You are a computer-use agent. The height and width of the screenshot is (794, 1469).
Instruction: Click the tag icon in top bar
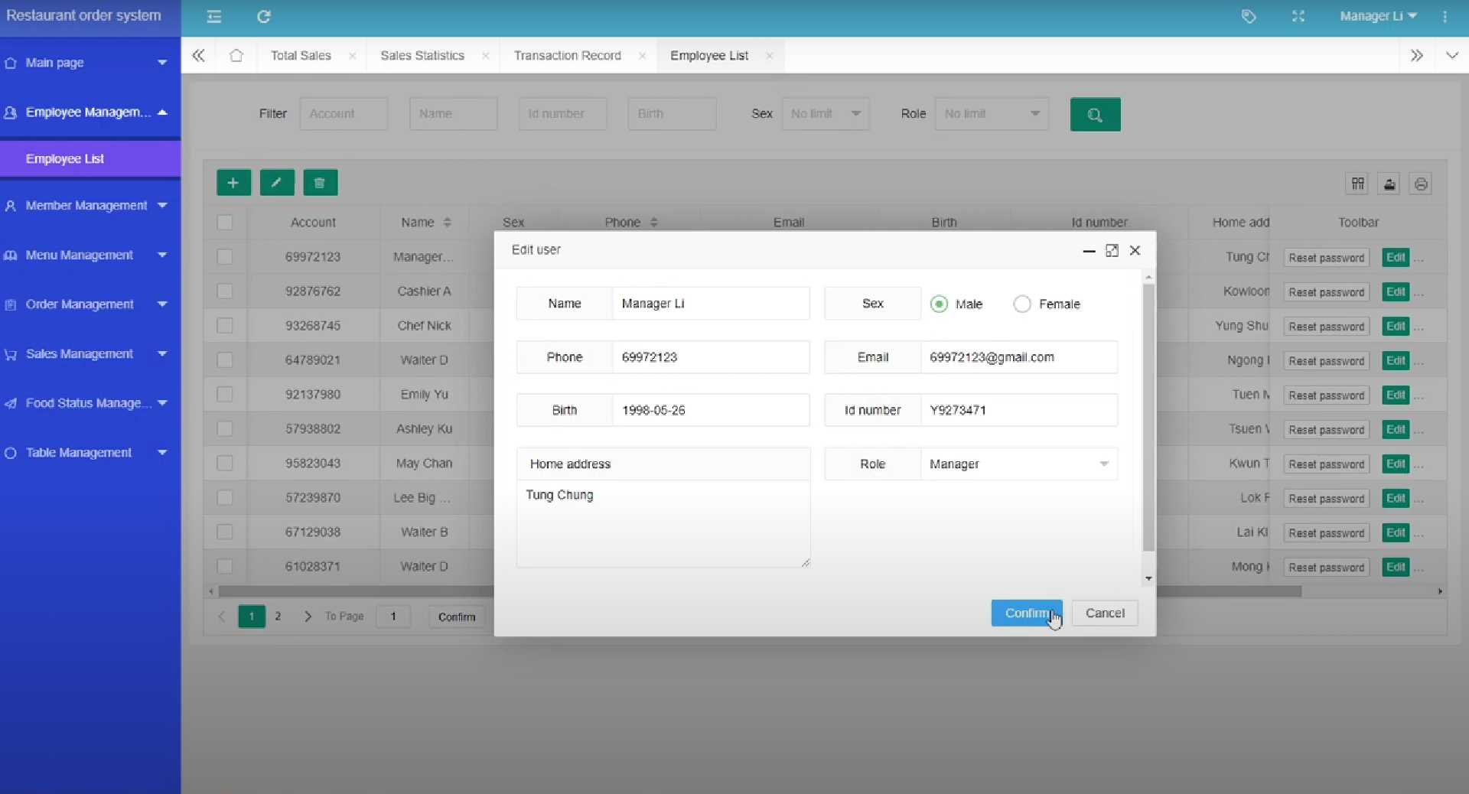[1249, 16]
